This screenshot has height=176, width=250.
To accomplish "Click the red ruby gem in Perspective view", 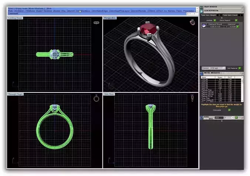I will coord(148,29).
